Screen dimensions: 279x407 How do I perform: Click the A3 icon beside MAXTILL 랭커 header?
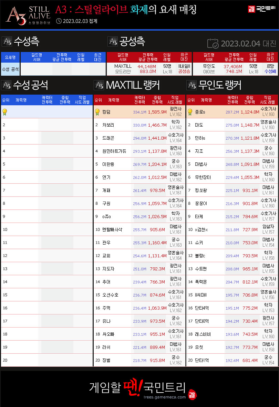coord(100,85)
